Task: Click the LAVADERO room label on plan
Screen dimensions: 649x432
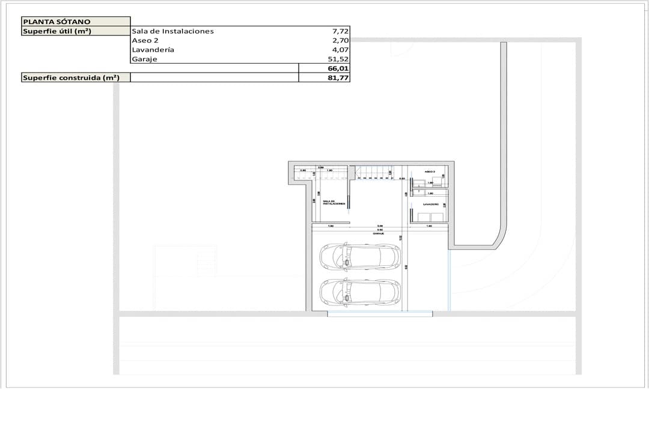Action: click(x=431, y=204)
